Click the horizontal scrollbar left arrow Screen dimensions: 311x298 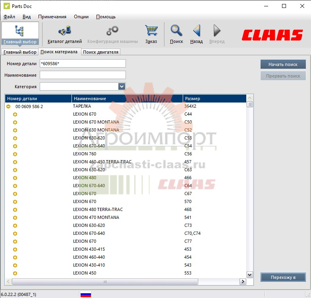[8, 282]
